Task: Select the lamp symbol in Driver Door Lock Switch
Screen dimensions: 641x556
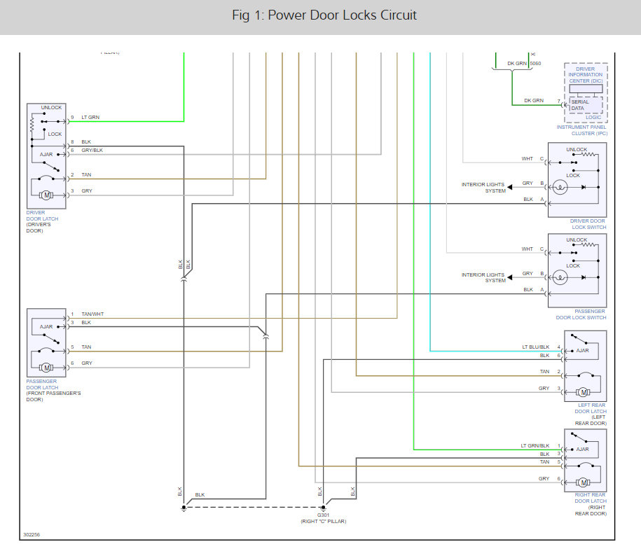Action: click(560, 188)
